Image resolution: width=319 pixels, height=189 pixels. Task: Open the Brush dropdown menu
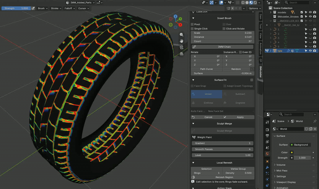pyautogui.click(x=43, y=8)
